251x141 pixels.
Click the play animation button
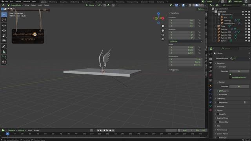(x=107, y=130)
